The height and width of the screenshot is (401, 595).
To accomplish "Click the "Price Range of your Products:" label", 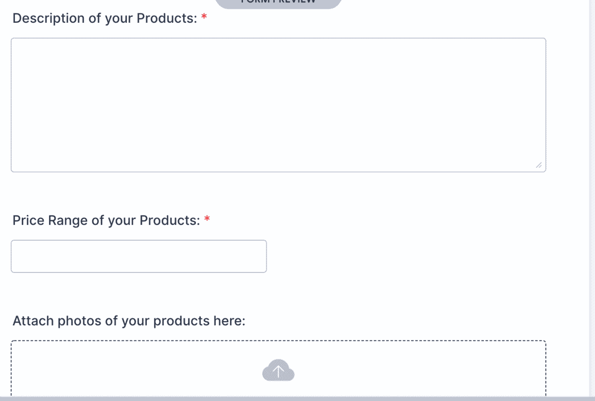I will 106,220.
